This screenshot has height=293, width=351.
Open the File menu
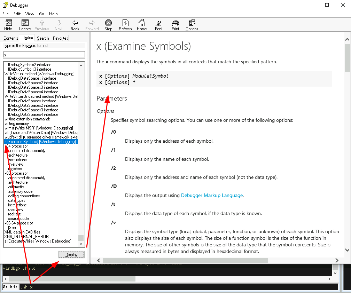coord(6,14)
